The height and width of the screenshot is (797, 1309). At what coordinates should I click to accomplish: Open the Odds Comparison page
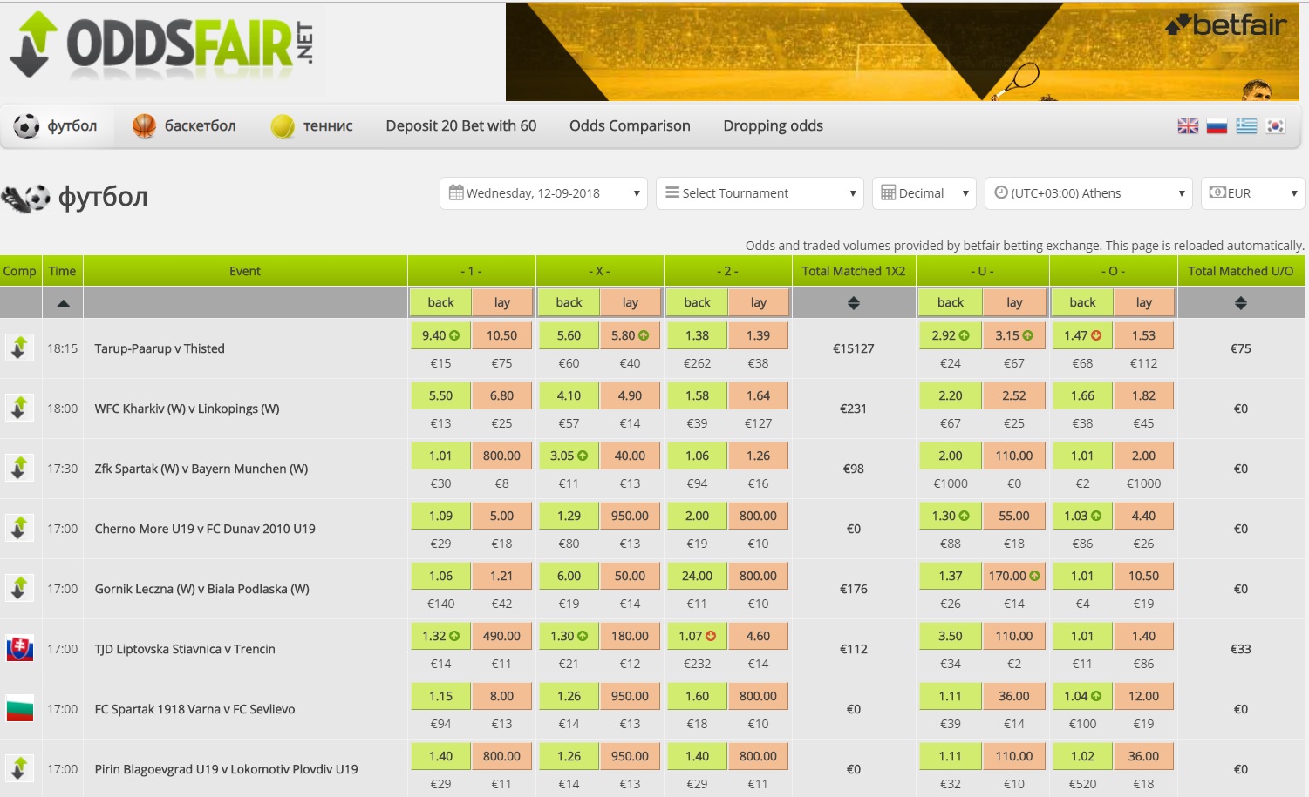[630, 126]
